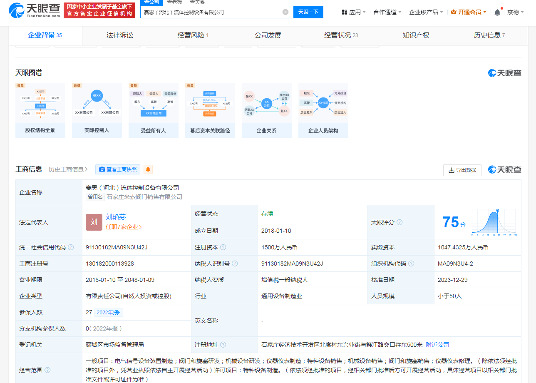Expand 任职7家企业 link
The image size is (536, 383).
pos(124,227)
